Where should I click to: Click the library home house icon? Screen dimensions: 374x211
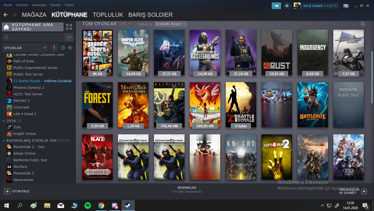point(6,27)
